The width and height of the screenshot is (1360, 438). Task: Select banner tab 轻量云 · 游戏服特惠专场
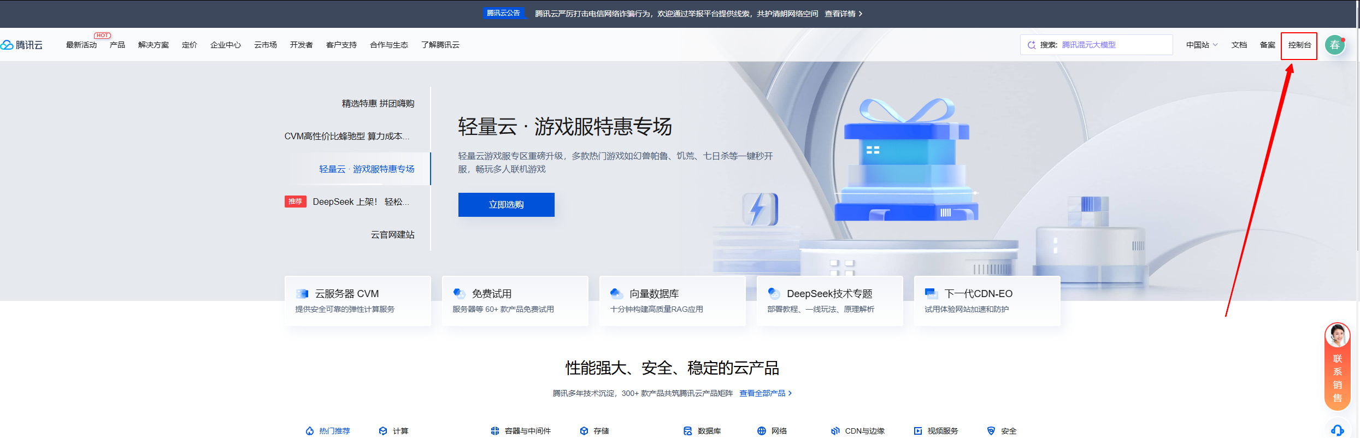coord(367,169)
